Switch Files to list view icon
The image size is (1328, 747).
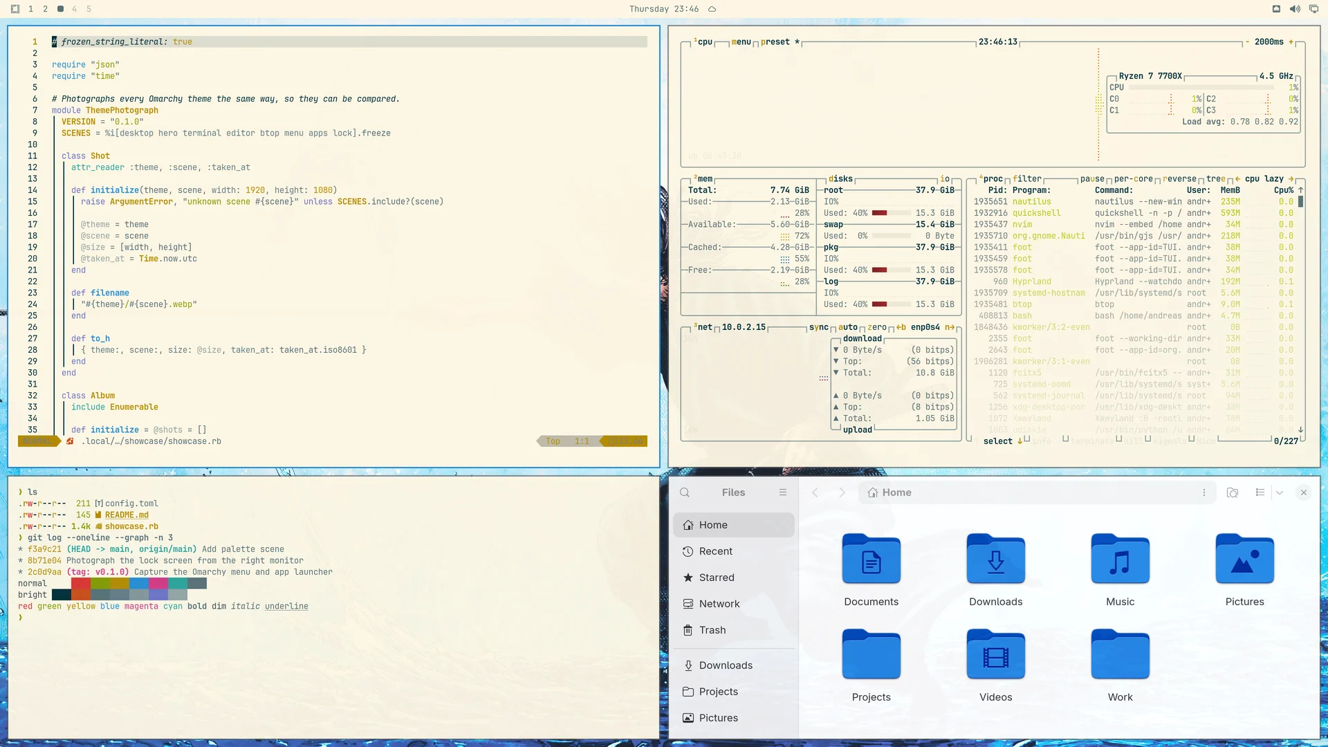coord(1260,492)
